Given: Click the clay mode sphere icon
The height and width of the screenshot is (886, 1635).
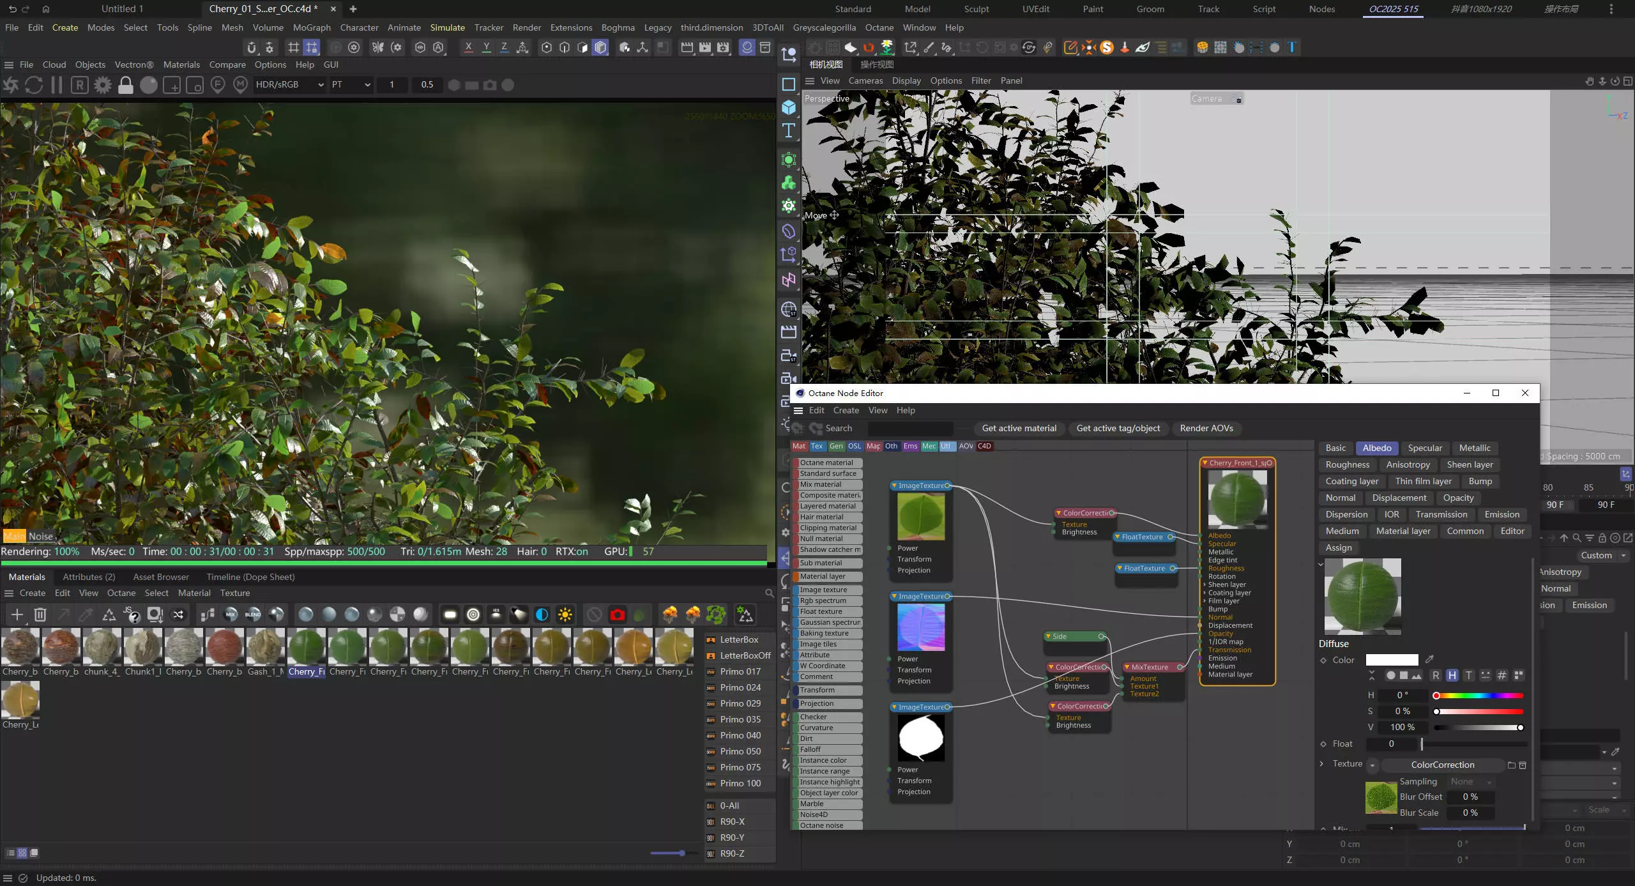Looking at the screenshot, I should coord(148,85).
